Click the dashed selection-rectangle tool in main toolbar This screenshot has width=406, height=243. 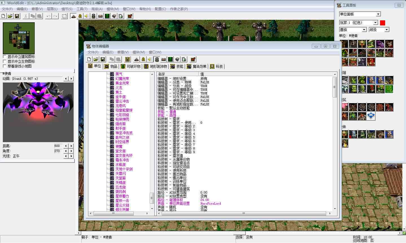pyautogui.click(x=65, y=16)
